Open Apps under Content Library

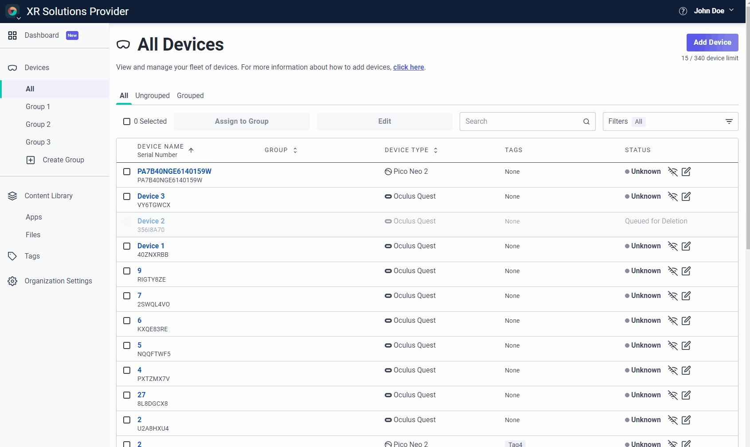click(34, 217)
